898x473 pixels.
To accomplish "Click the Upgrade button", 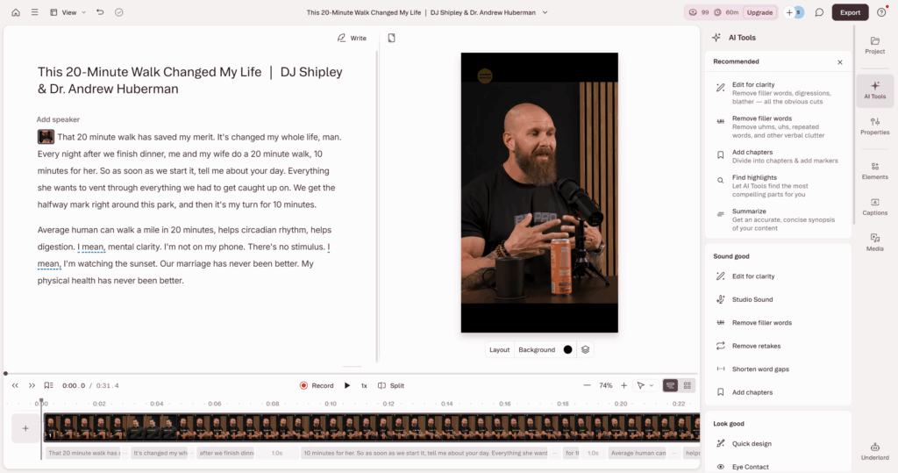I will point(759,12).
